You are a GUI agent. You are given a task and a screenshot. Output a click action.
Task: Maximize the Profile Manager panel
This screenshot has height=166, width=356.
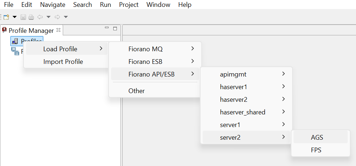[x=115, y=29]
